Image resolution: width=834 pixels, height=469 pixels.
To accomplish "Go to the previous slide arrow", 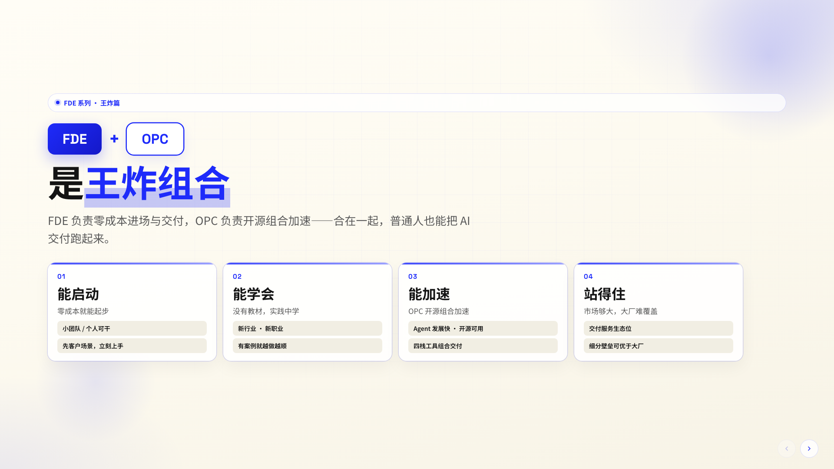I will [786, 449].
